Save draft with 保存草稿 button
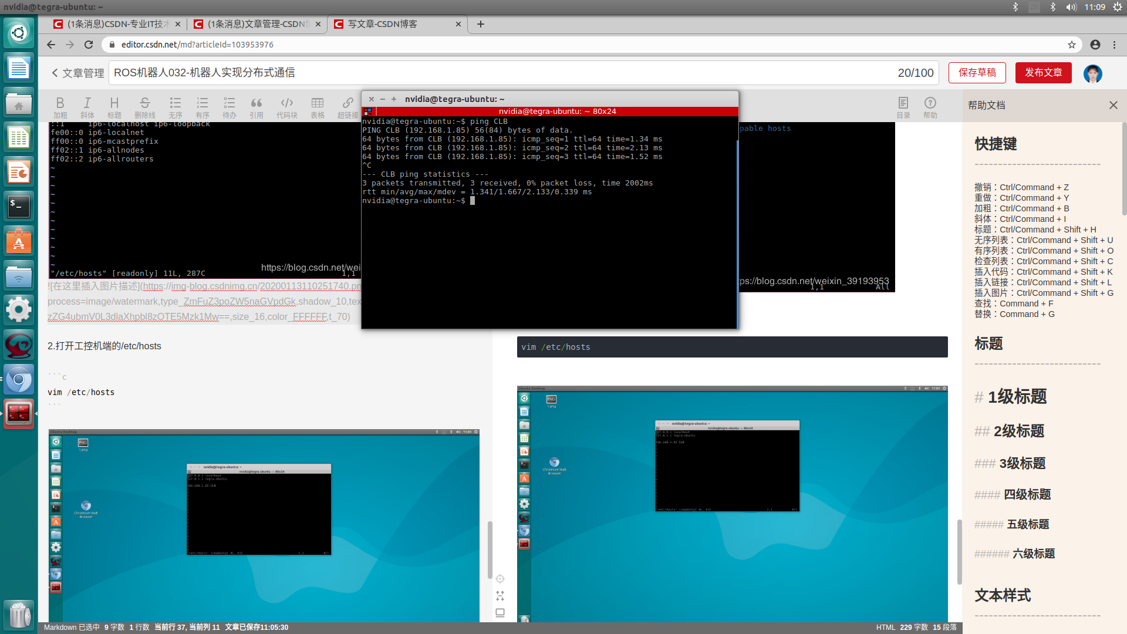The width and height of the screenshot is (1127, 634). point(977,72)
